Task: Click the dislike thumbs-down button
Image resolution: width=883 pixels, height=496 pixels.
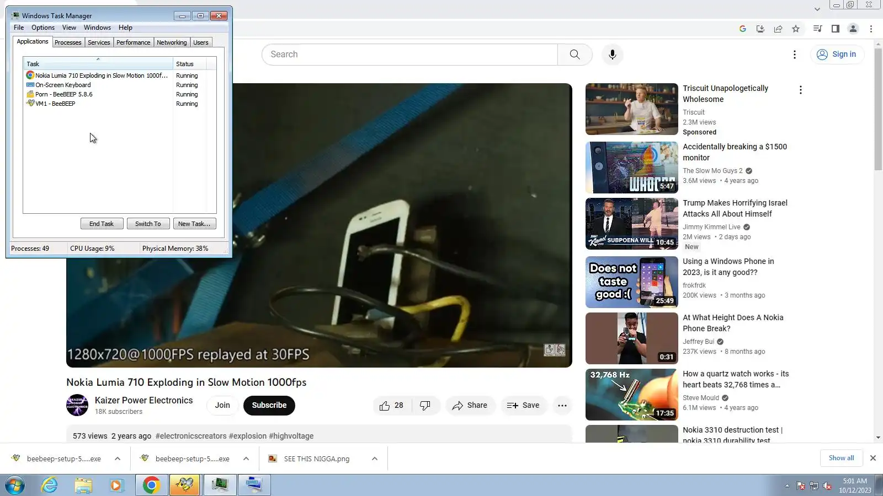Action: pos(425,406)
